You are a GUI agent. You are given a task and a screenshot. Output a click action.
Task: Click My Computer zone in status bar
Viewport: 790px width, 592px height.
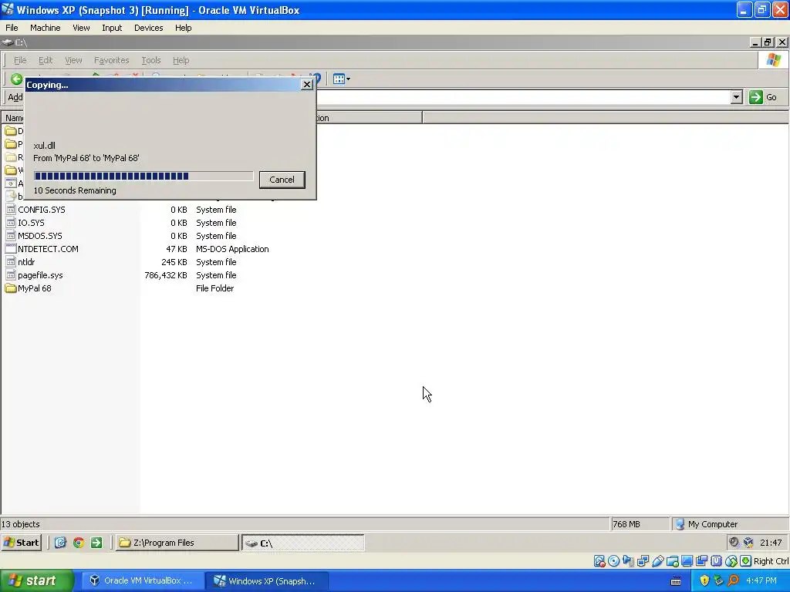tap(707, 524)
